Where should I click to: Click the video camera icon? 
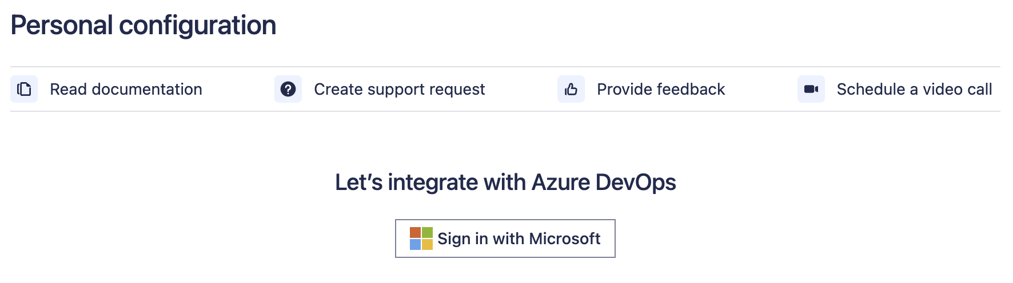[x=811, y=89]
